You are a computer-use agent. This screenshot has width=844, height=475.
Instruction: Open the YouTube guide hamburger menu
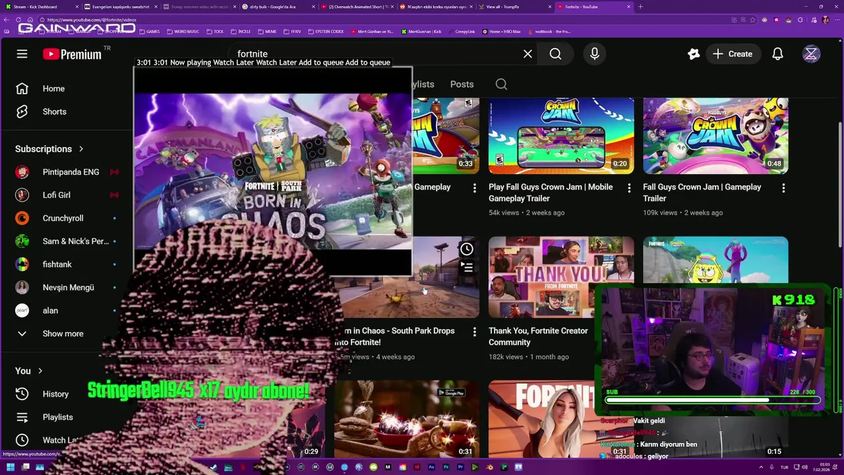pyautogui.click(x=22, y=54)
